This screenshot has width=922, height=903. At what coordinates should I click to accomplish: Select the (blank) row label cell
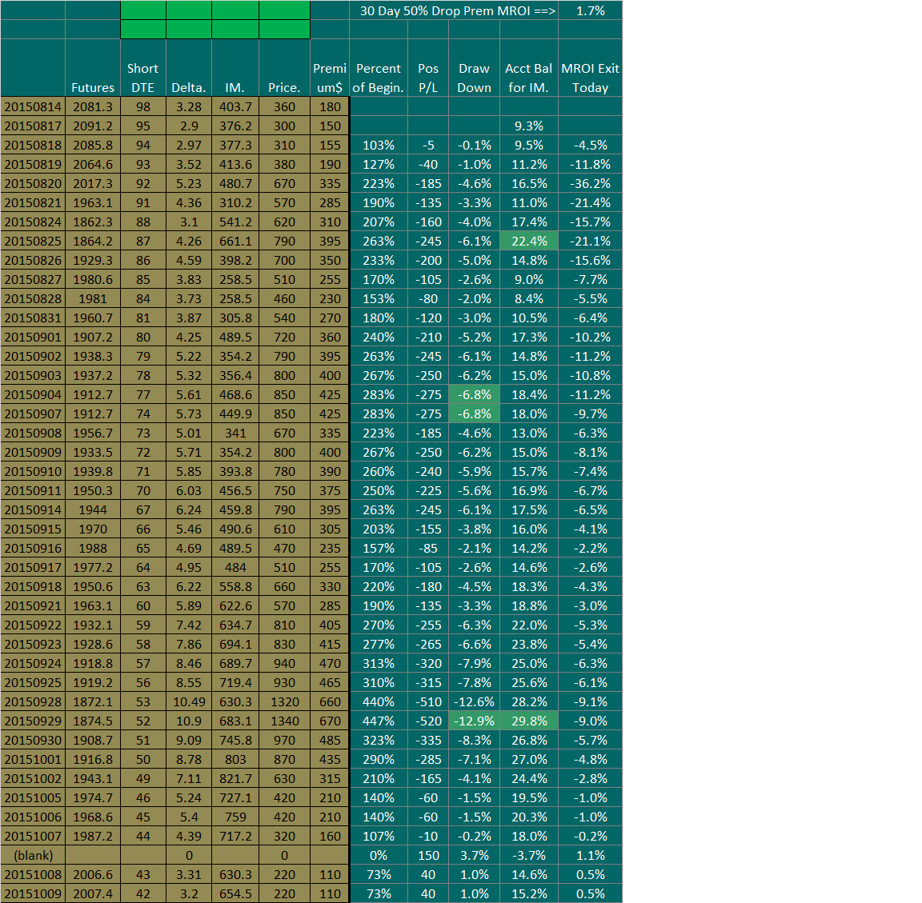33,856
